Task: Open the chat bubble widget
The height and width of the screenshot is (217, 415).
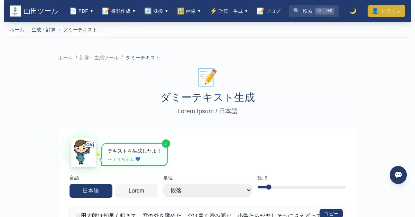Action: (398, 175)
